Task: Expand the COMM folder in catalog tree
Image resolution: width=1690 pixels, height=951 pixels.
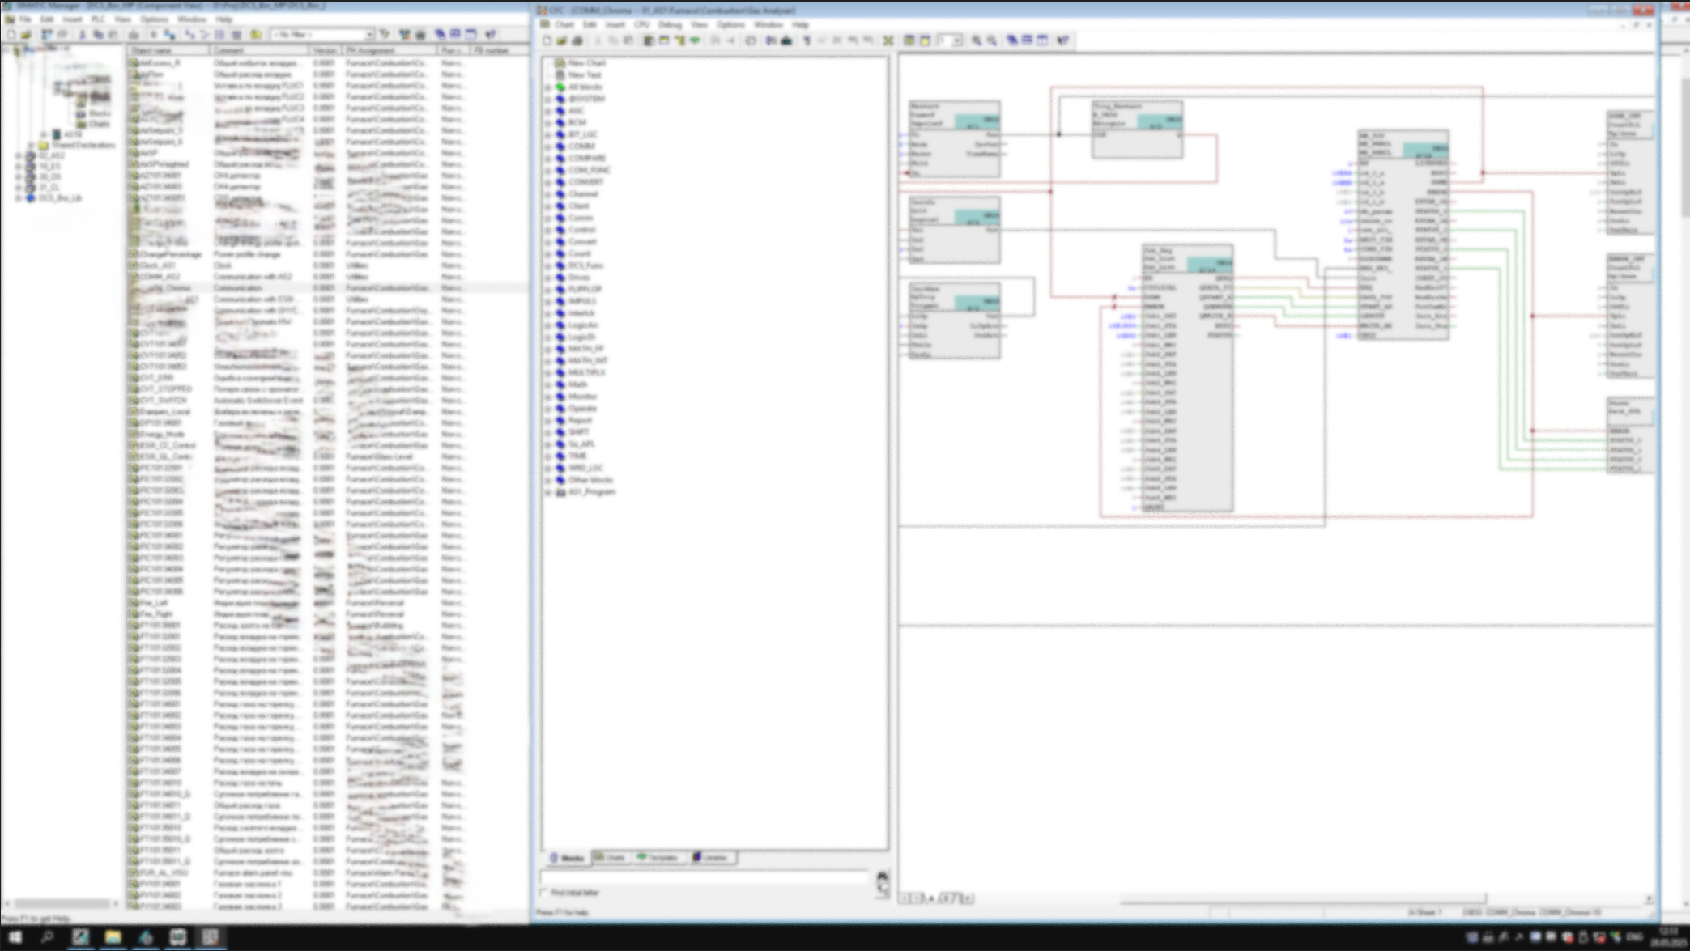Action: tap(548, 146)
